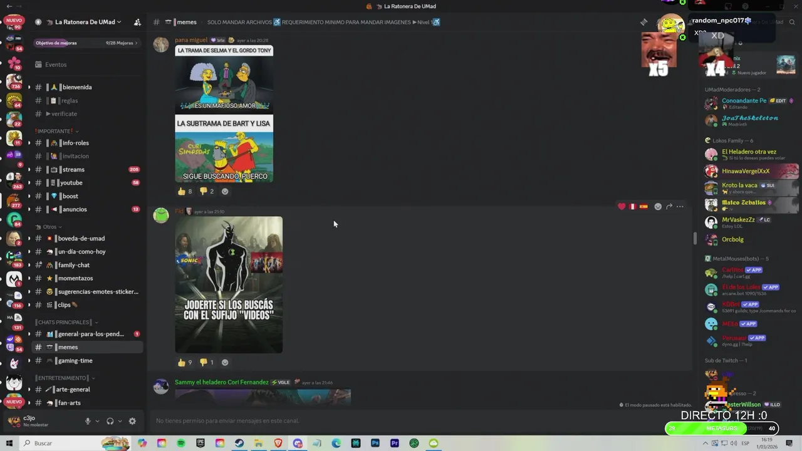Toggle thumbs down reaction with 1 vote
The height and width of the screenshot is (451, 802).
click(x=207, y=362)
